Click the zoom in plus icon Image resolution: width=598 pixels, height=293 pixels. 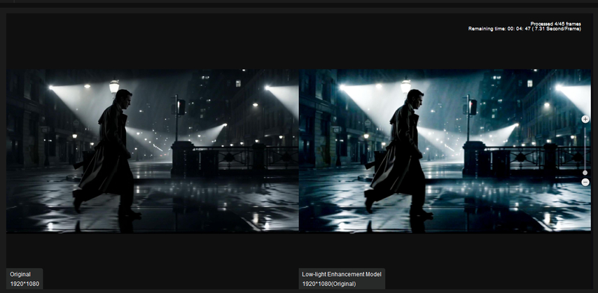pyautogui.click(x=585, y=120)
